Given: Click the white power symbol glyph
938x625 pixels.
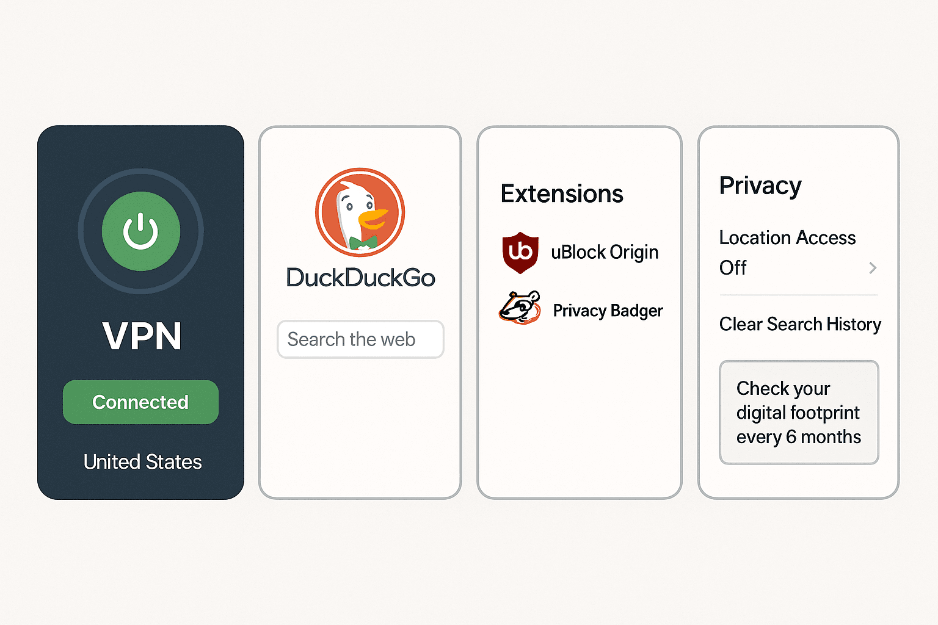Looking at the screenshot, I should tap(141, 231).
